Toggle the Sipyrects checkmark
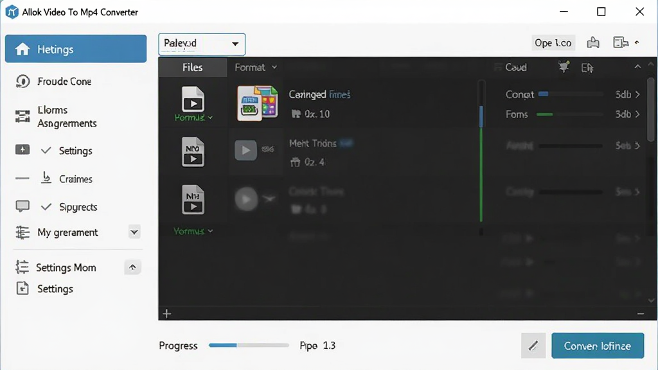658x370 pixels. coord(46,207)
